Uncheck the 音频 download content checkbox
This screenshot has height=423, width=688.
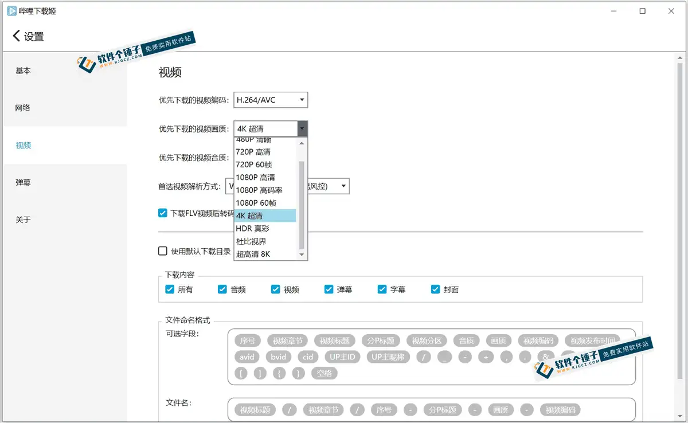(222, 289)
